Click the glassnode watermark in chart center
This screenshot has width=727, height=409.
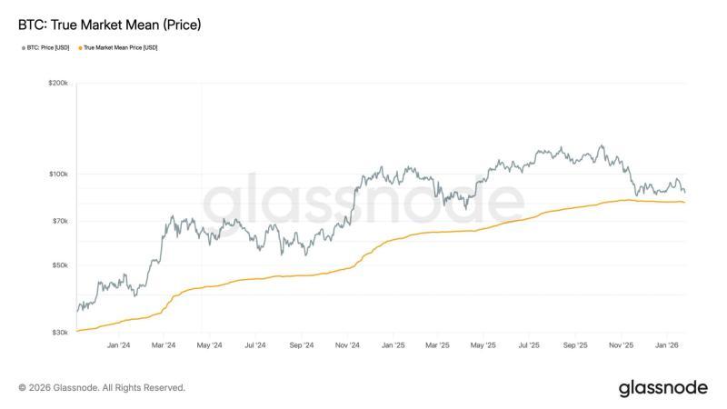tap(362, 204)
